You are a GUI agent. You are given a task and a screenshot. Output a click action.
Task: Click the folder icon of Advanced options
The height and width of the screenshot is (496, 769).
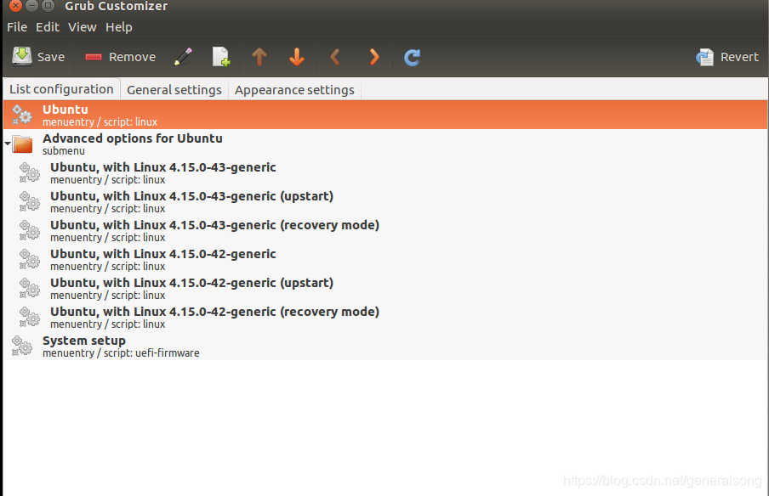click(x=23, y=144)
